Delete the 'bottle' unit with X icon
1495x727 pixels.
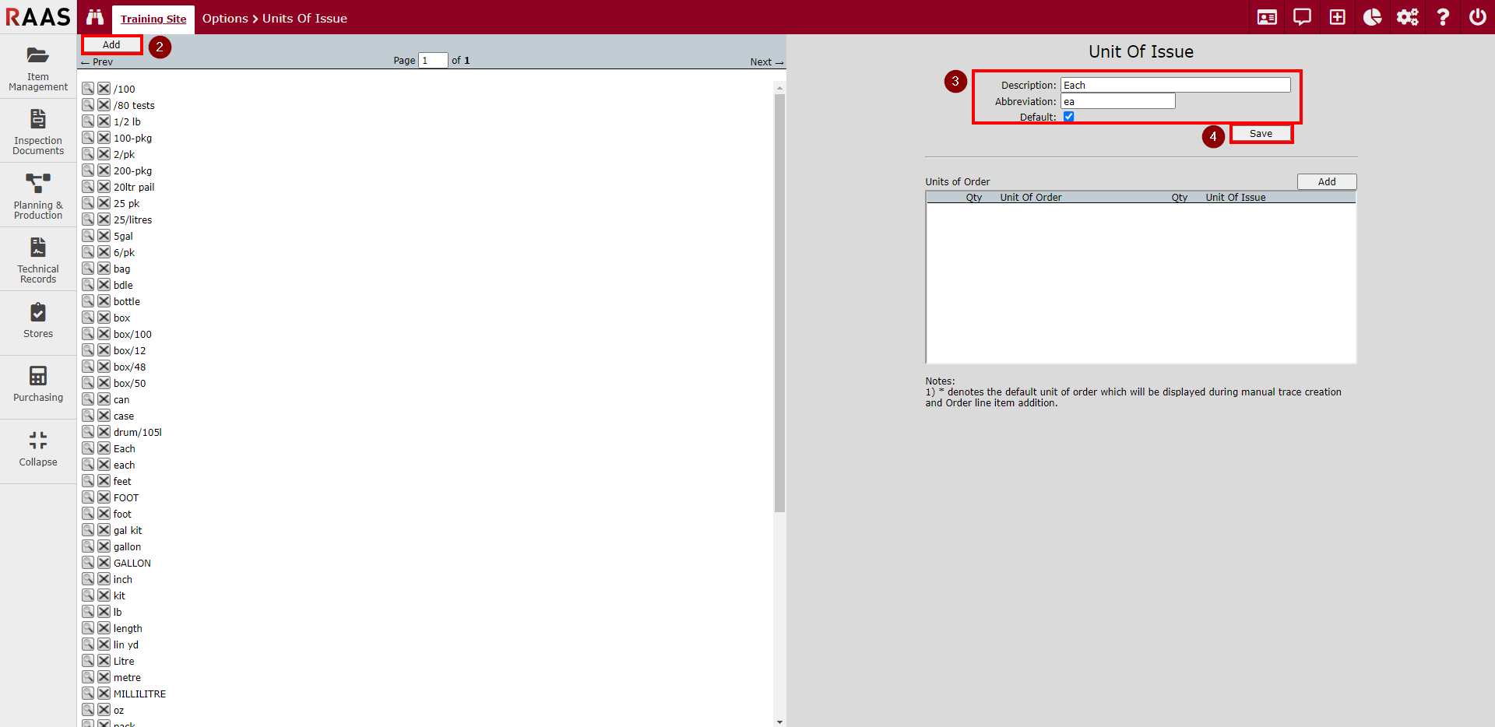(x=104, y=301)
